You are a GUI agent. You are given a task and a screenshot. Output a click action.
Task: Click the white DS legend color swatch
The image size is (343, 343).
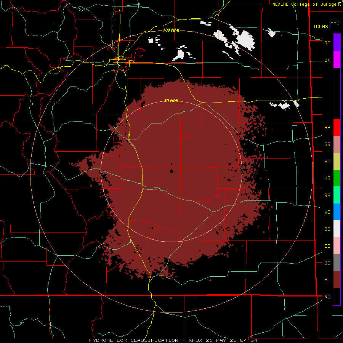pyautogui.click(x=337, y=229)
